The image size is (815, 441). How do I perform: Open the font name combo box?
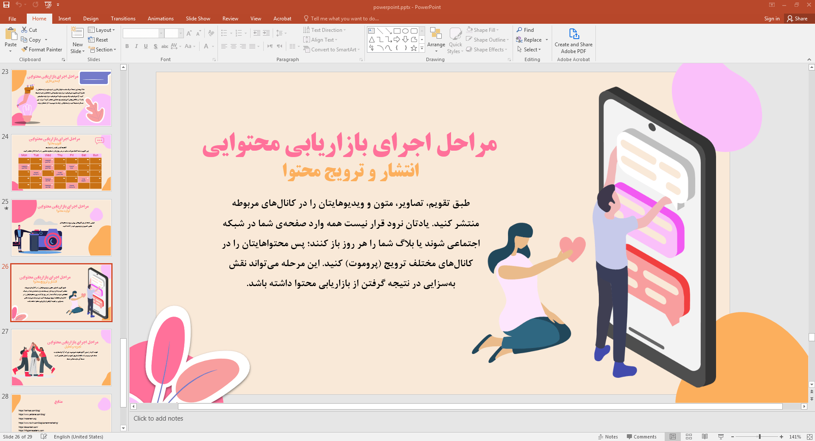pos(143,33)
